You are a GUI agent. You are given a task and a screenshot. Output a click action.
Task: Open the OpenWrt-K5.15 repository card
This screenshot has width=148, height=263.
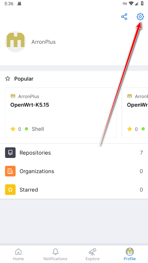tap(61, 113)
